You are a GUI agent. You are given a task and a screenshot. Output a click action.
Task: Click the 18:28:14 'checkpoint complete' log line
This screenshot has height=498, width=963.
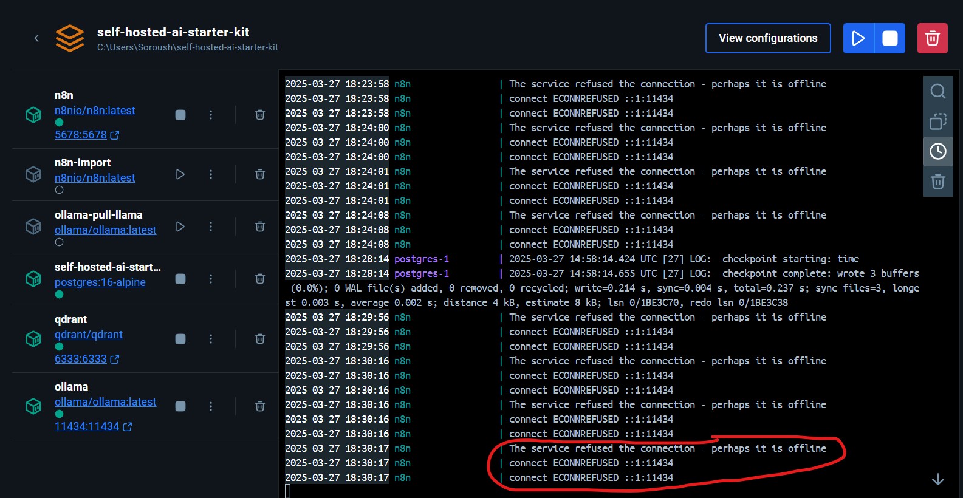tap(602, 288)
